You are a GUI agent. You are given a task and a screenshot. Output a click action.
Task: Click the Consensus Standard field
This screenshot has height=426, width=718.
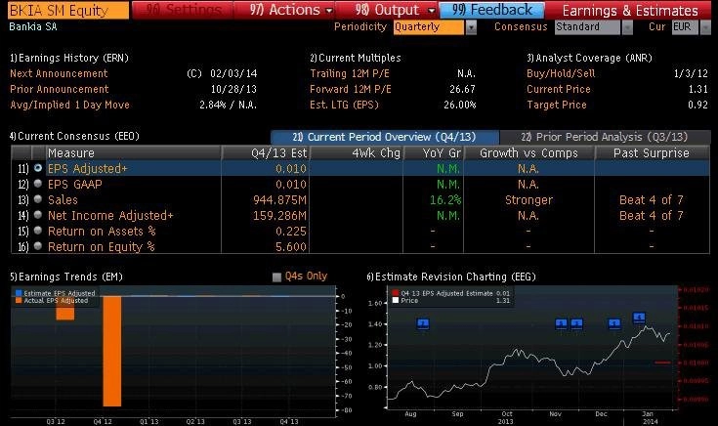[x=587, y=27]
